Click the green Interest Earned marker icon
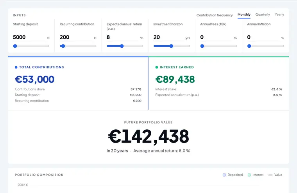 coord(157,67)
